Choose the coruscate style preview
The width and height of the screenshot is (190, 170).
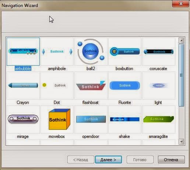pos(159,52)
